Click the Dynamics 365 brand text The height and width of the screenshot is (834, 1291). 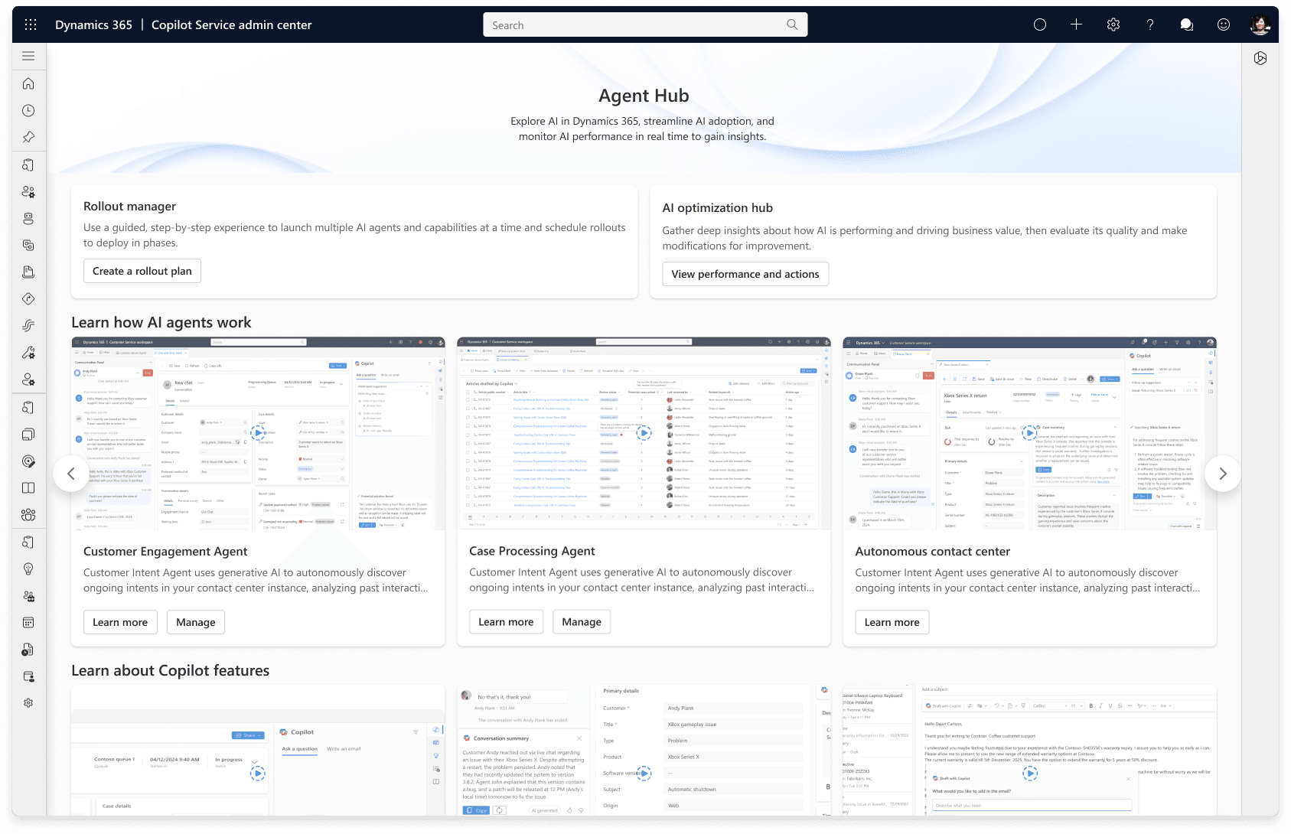[93, 24]
